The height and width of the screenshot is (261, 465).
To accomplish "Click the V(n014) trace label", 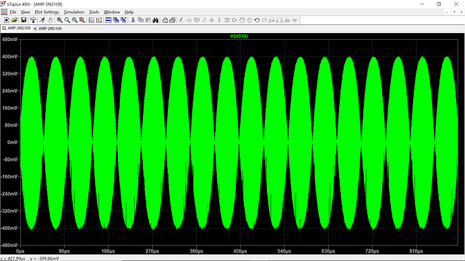I will point(239,36).
